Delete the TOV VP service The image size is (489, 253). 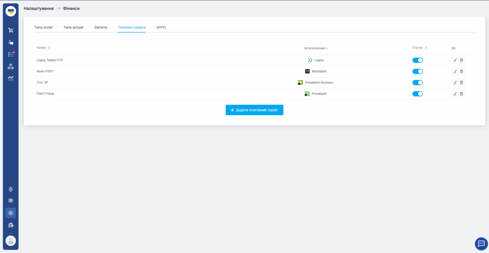tap(462, 83)
